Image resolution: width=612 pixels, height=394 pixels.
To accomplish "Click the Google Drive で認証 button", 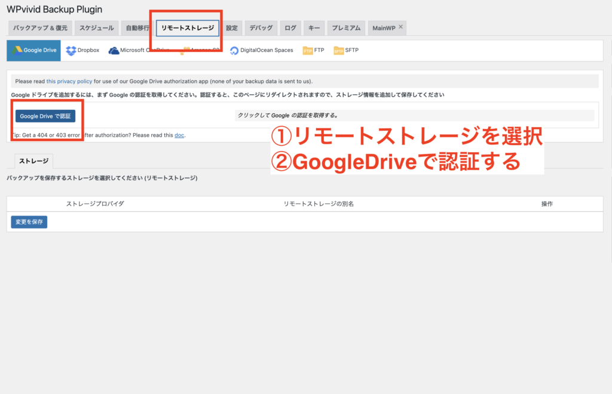I will (45, 116).
